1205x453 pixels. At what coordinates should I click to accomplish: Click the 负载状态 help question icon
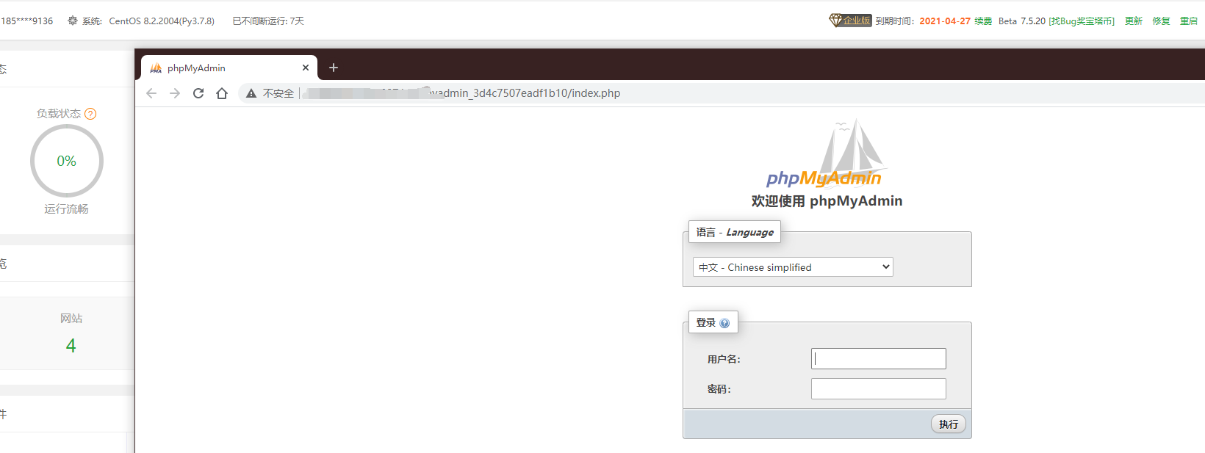click(90, 114)
